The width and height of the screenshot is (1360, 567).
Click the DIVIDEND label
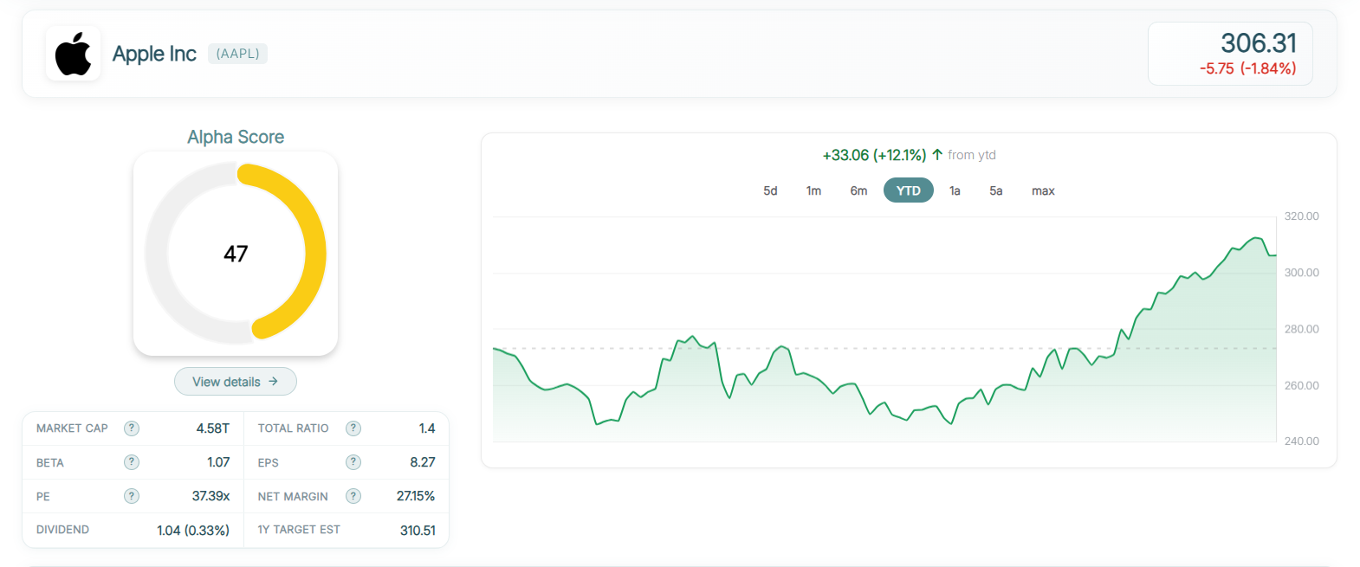point(62,530)
